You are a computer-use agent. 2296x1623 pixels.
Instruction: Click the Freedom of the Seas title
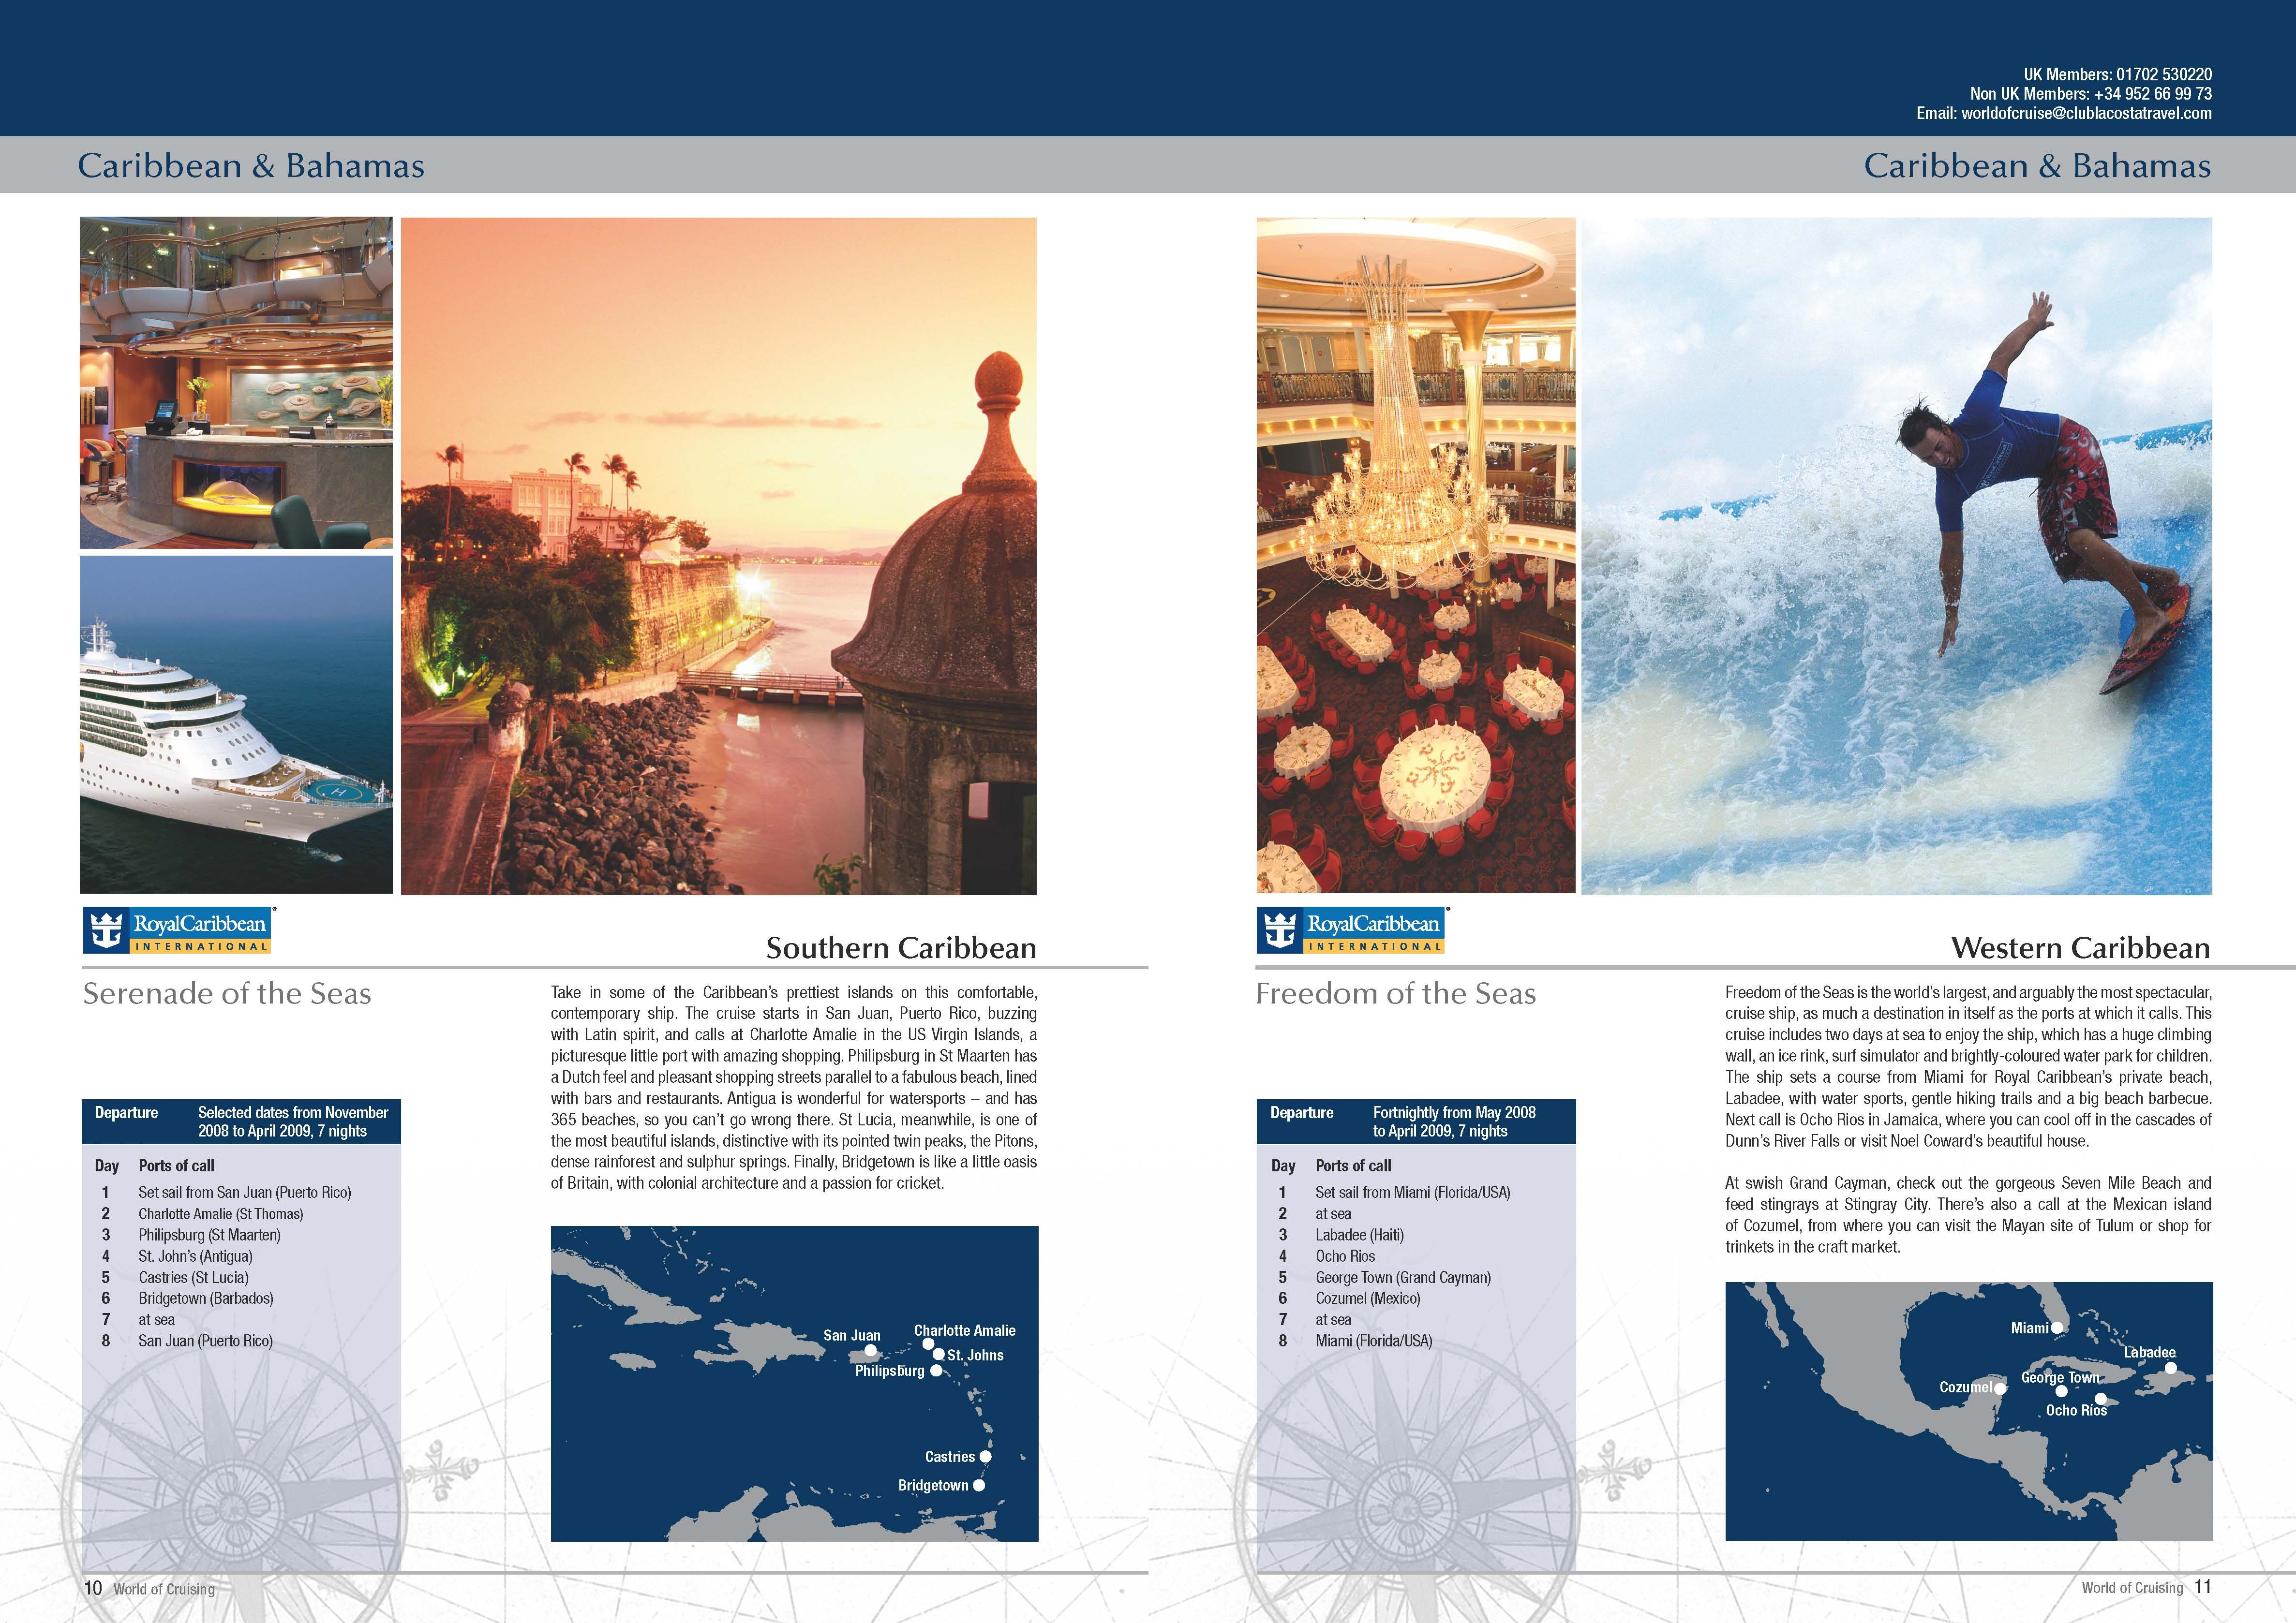(1395, 993)
